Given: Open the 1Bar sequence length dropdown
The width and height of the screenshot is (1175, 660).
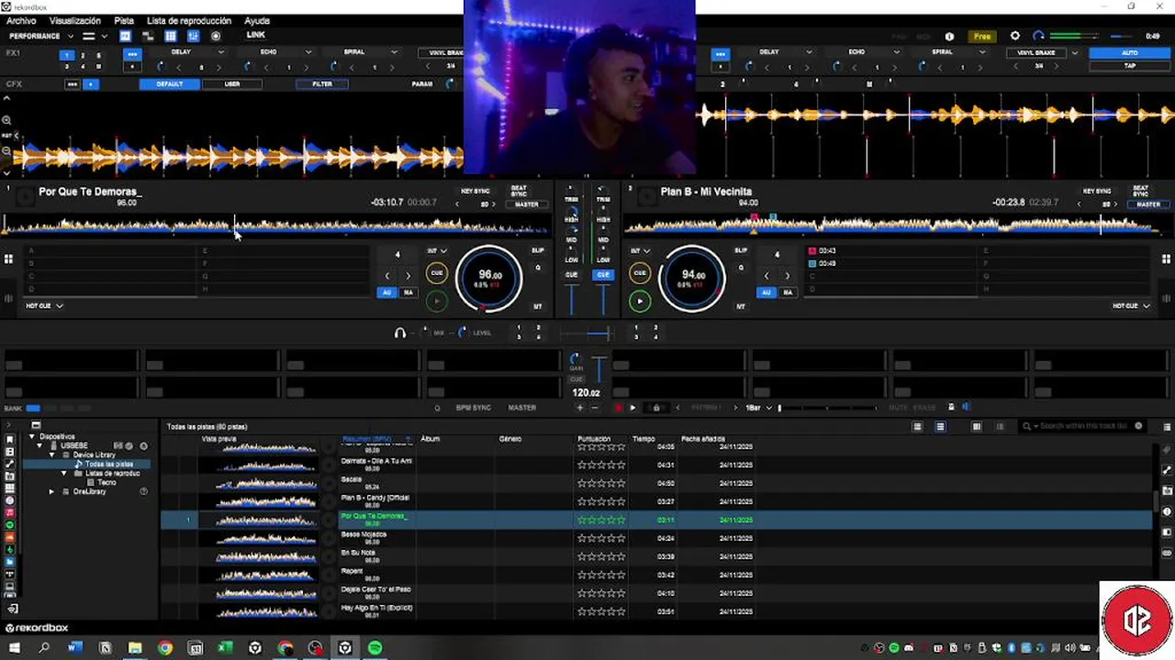Looking at the screenshot, I should (758, 407).
